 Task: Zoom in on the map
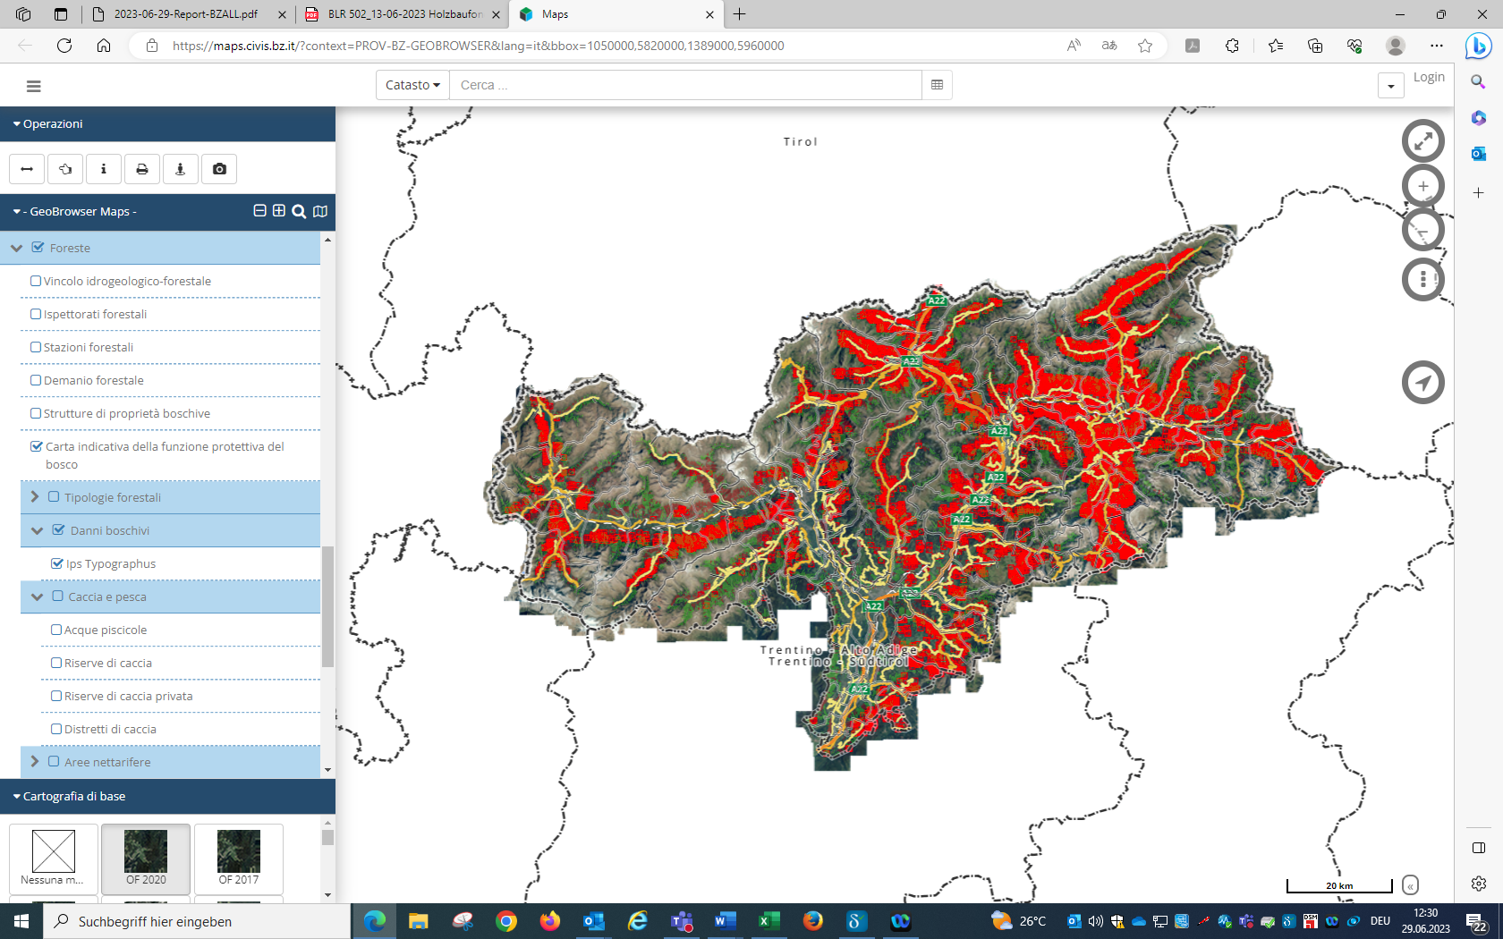pos(1422,187)
